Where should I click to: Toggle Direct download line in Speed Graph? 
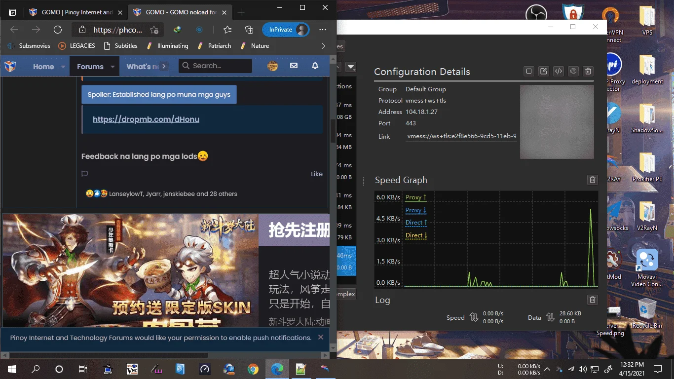pyautogui.click(x=416, y=235)
